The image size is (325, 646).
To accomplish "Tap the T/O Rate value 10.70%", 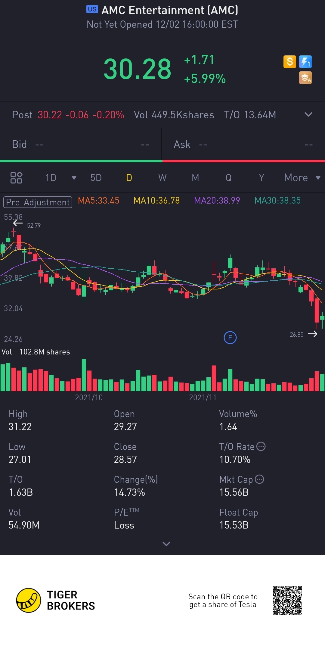I will (x=235, y=460).
